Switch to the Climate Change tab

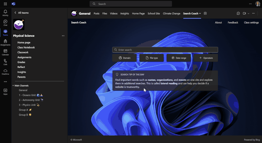(172, 14)
